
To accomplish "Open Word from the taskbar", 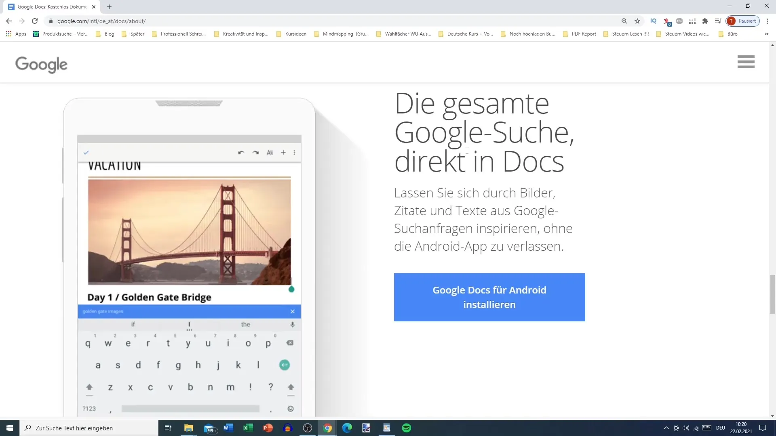I will [x=228, y=428].
